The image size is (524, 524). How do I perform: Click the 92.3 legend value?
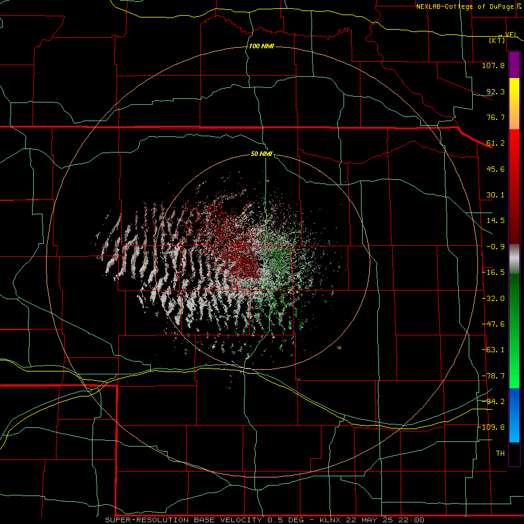pyautogui.click(x=495, y=91)
